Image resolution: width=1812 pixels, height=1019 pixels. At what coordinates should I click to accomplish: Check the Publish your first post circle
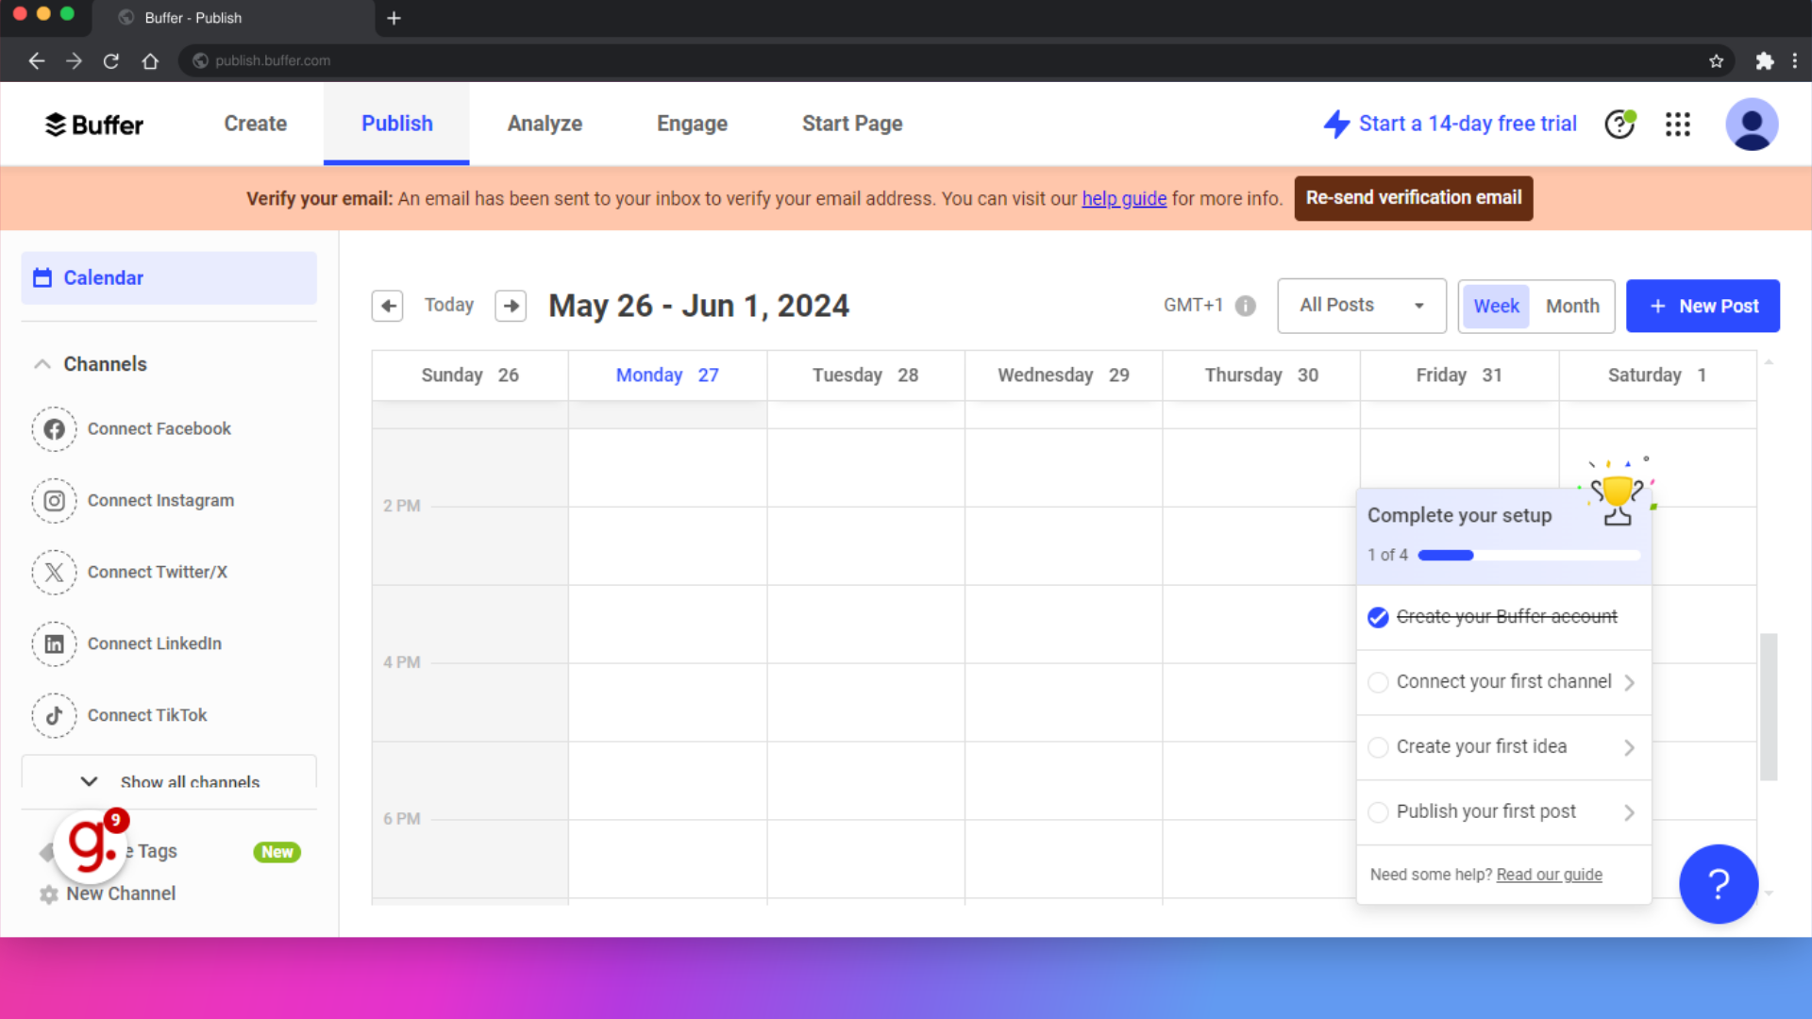tap(1378, 812)
